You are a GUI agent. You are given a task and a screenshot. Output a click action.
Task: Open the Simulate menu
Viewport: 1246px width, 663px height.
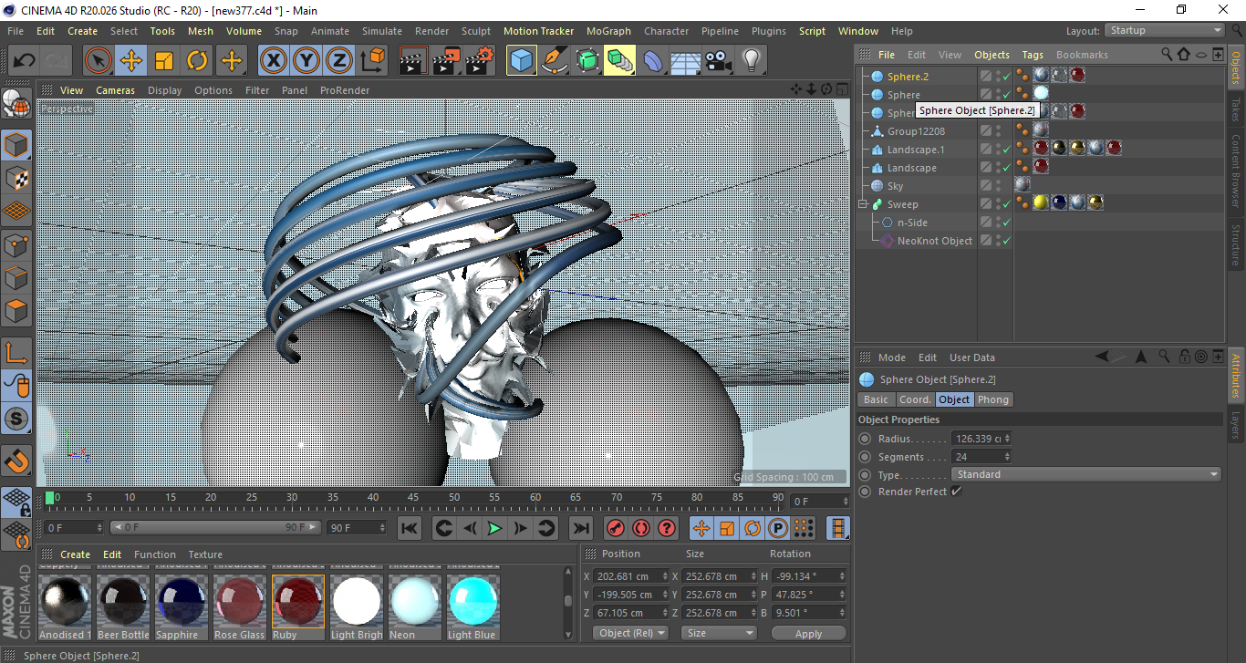tap(382, 31)
